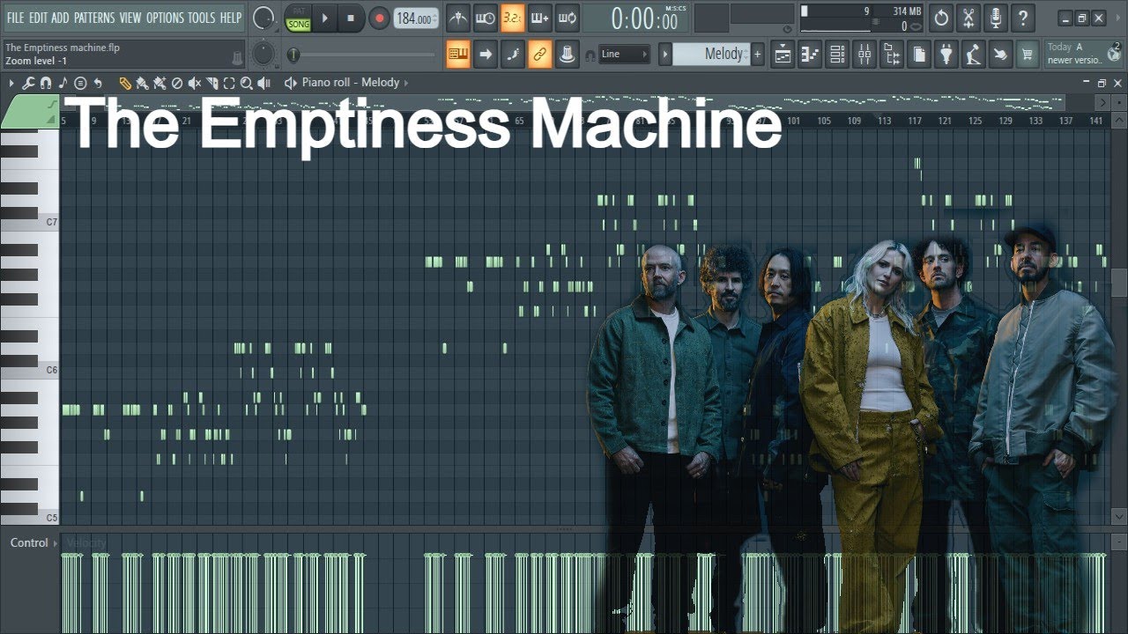Viewport: 1128px width, 634px height.
Task: Open the shopping cart content library
Action: 1027,54
